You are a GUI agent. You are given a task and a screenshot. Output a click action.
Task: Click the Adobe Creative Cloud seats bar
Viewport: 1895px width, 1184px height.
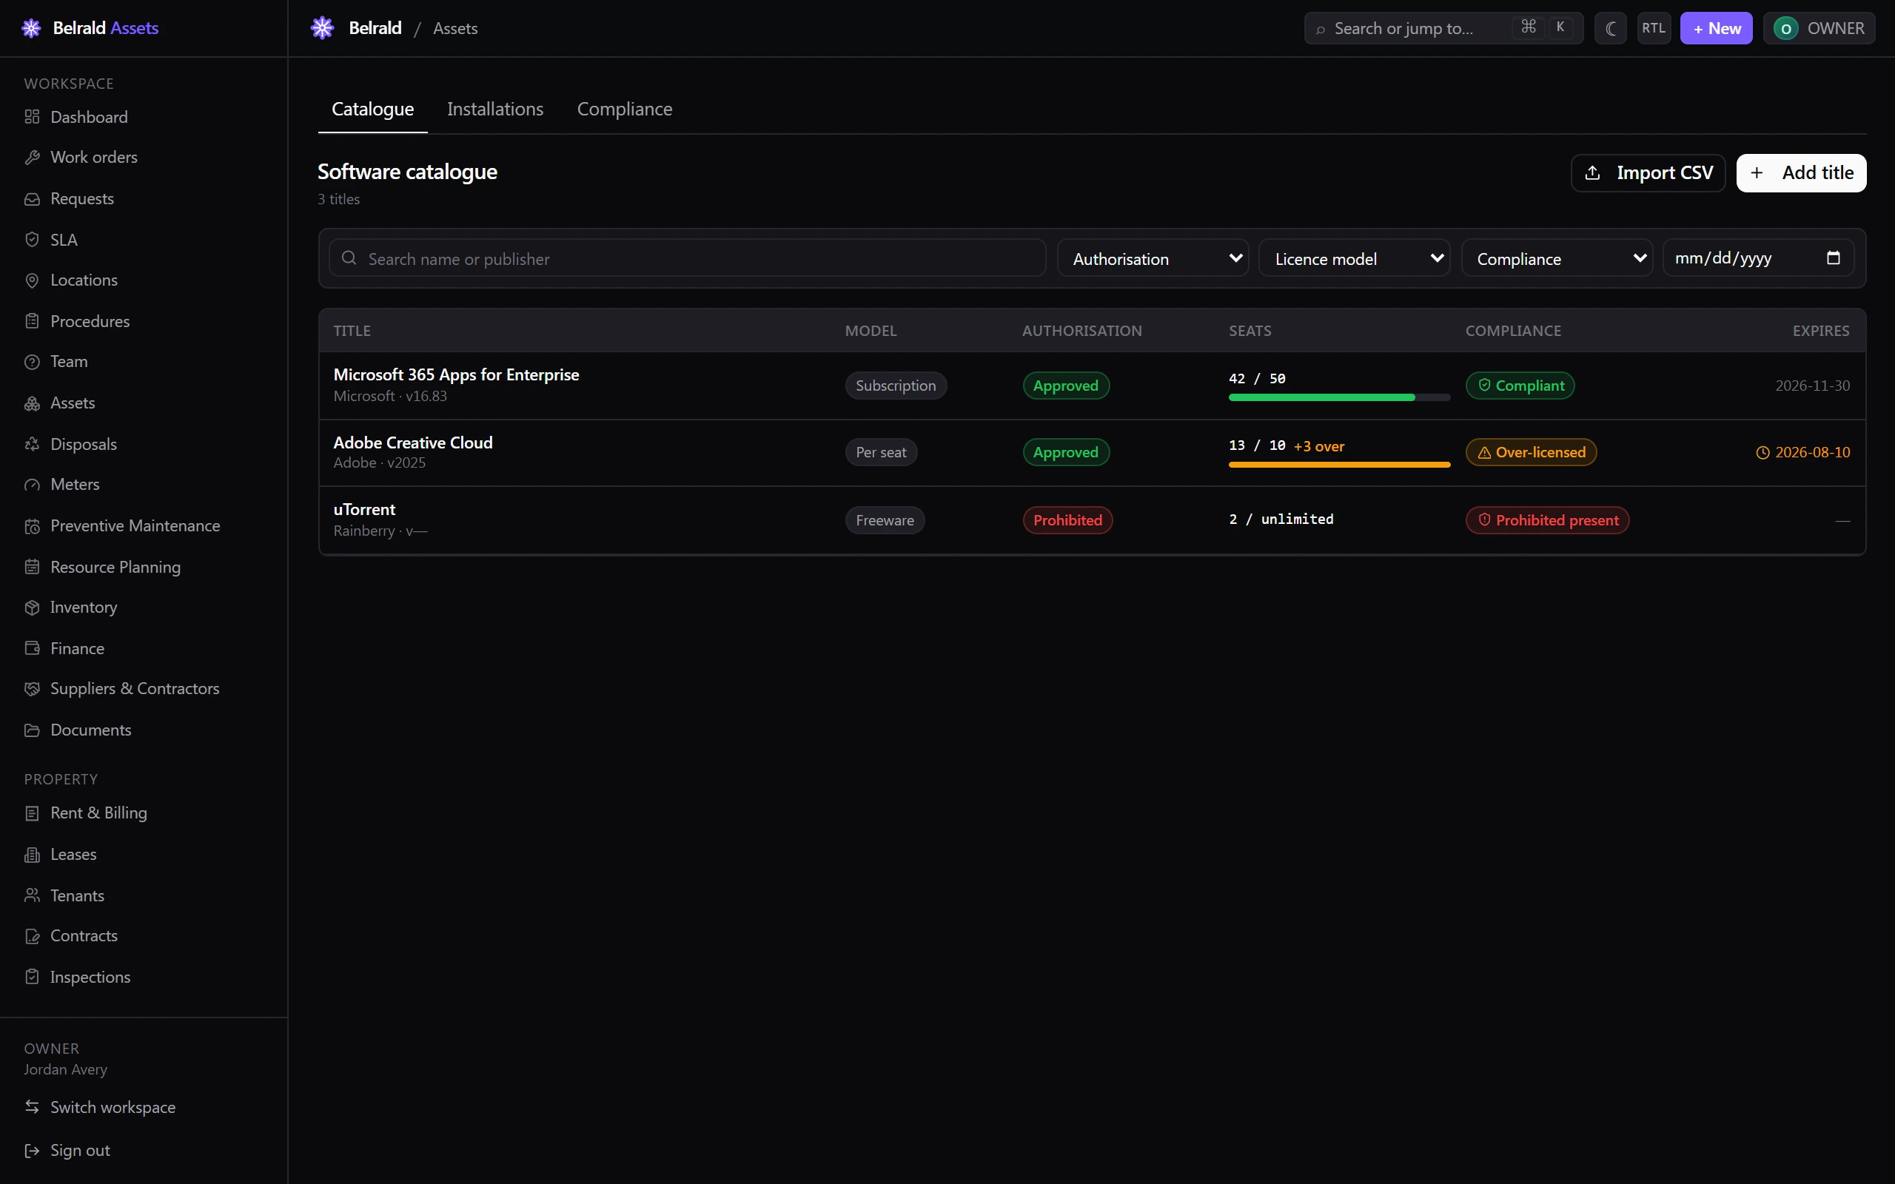1339,465
